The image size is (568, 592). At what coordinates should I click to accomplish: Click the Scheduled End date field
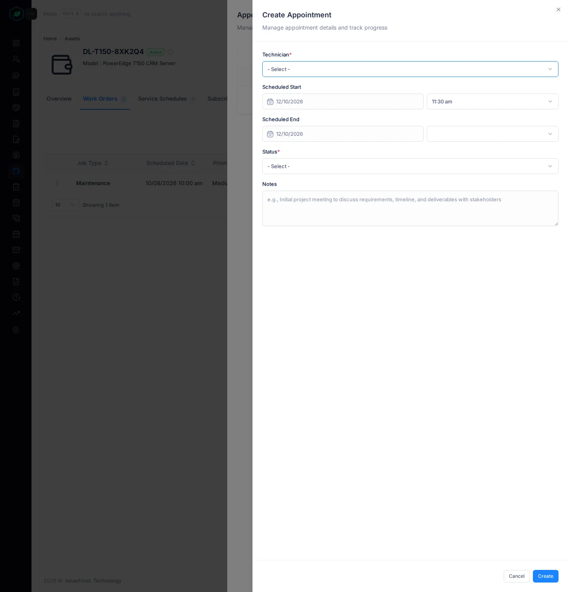(x=343, y=134)
